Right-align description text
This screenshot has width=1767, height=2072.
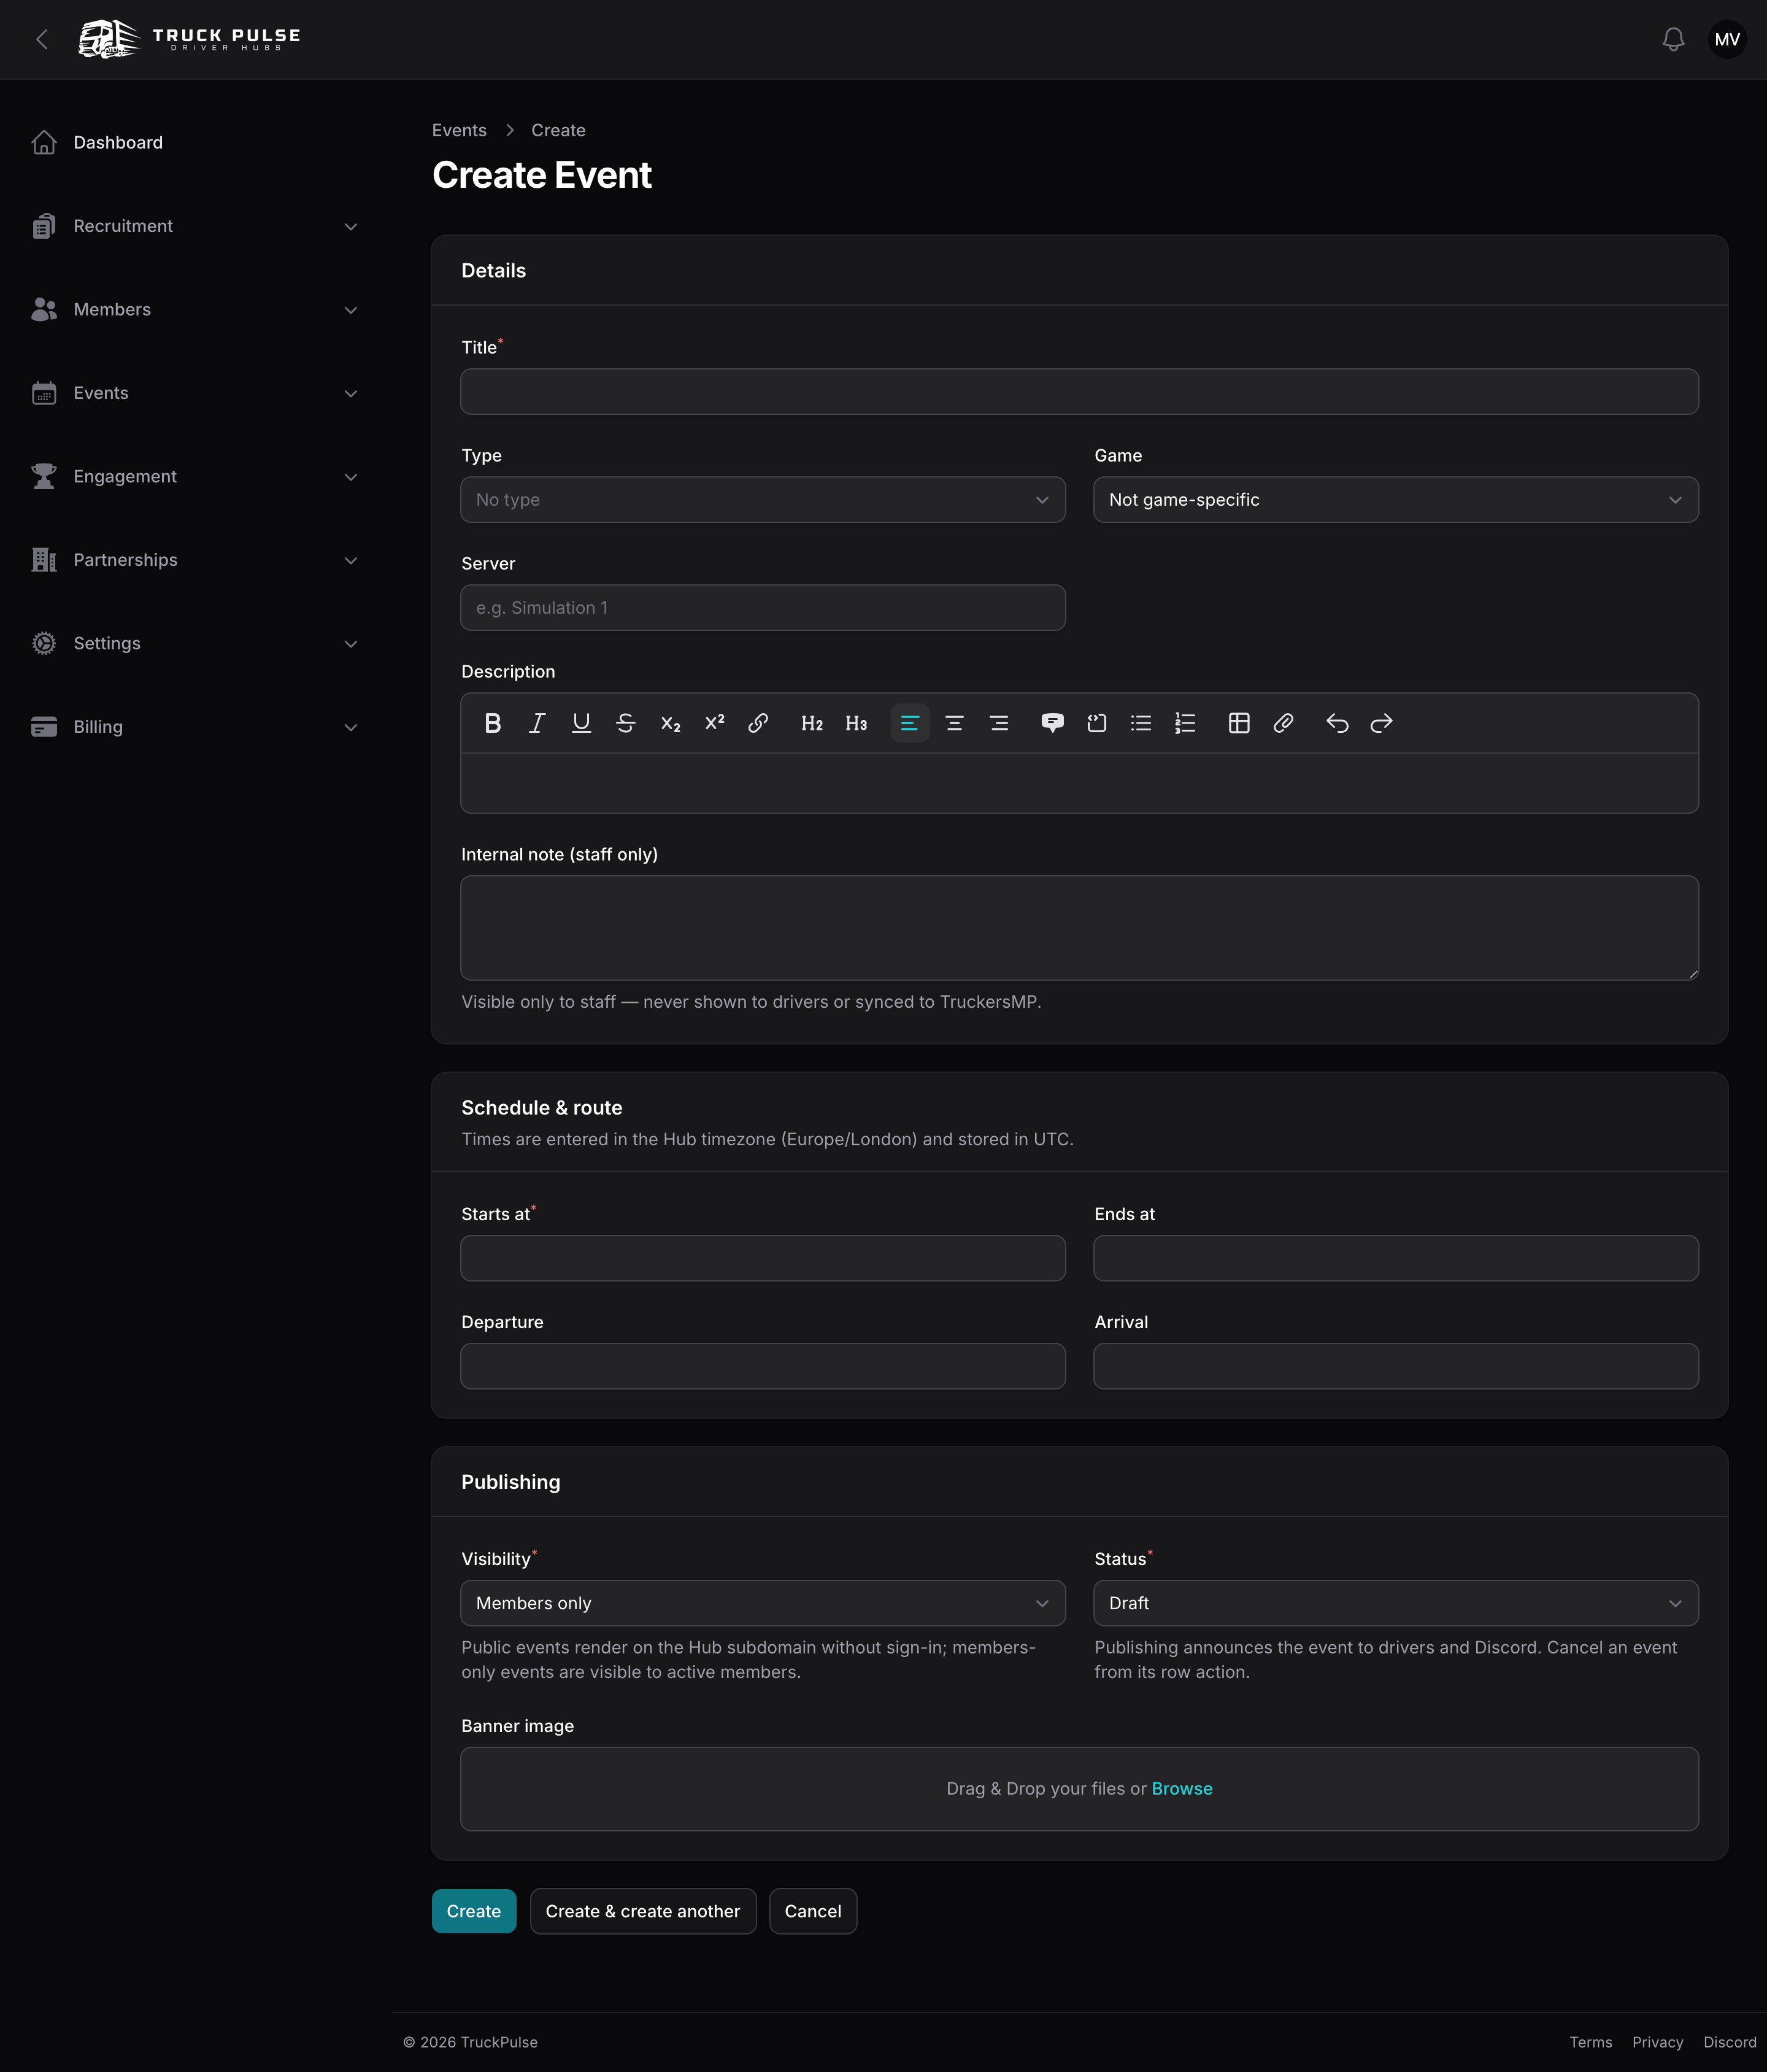tap(998, 723)
